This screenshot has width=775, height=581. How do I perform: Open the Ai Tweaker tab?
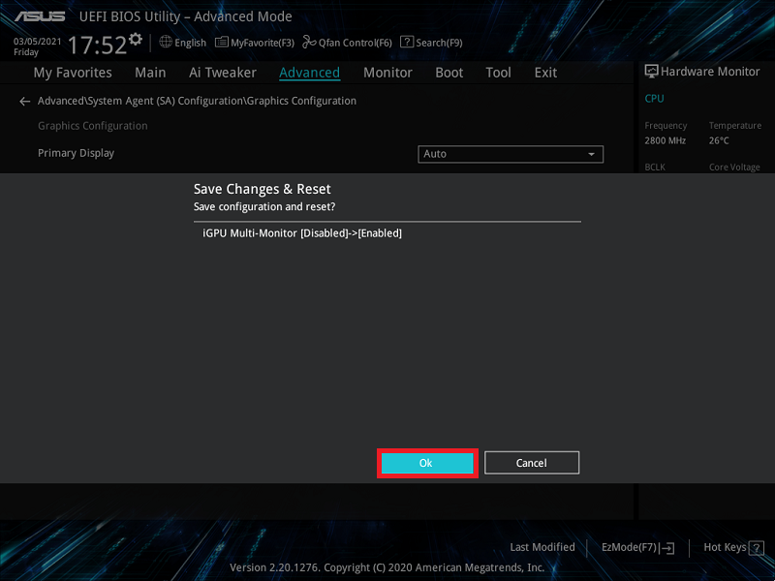tap(223, 73)
